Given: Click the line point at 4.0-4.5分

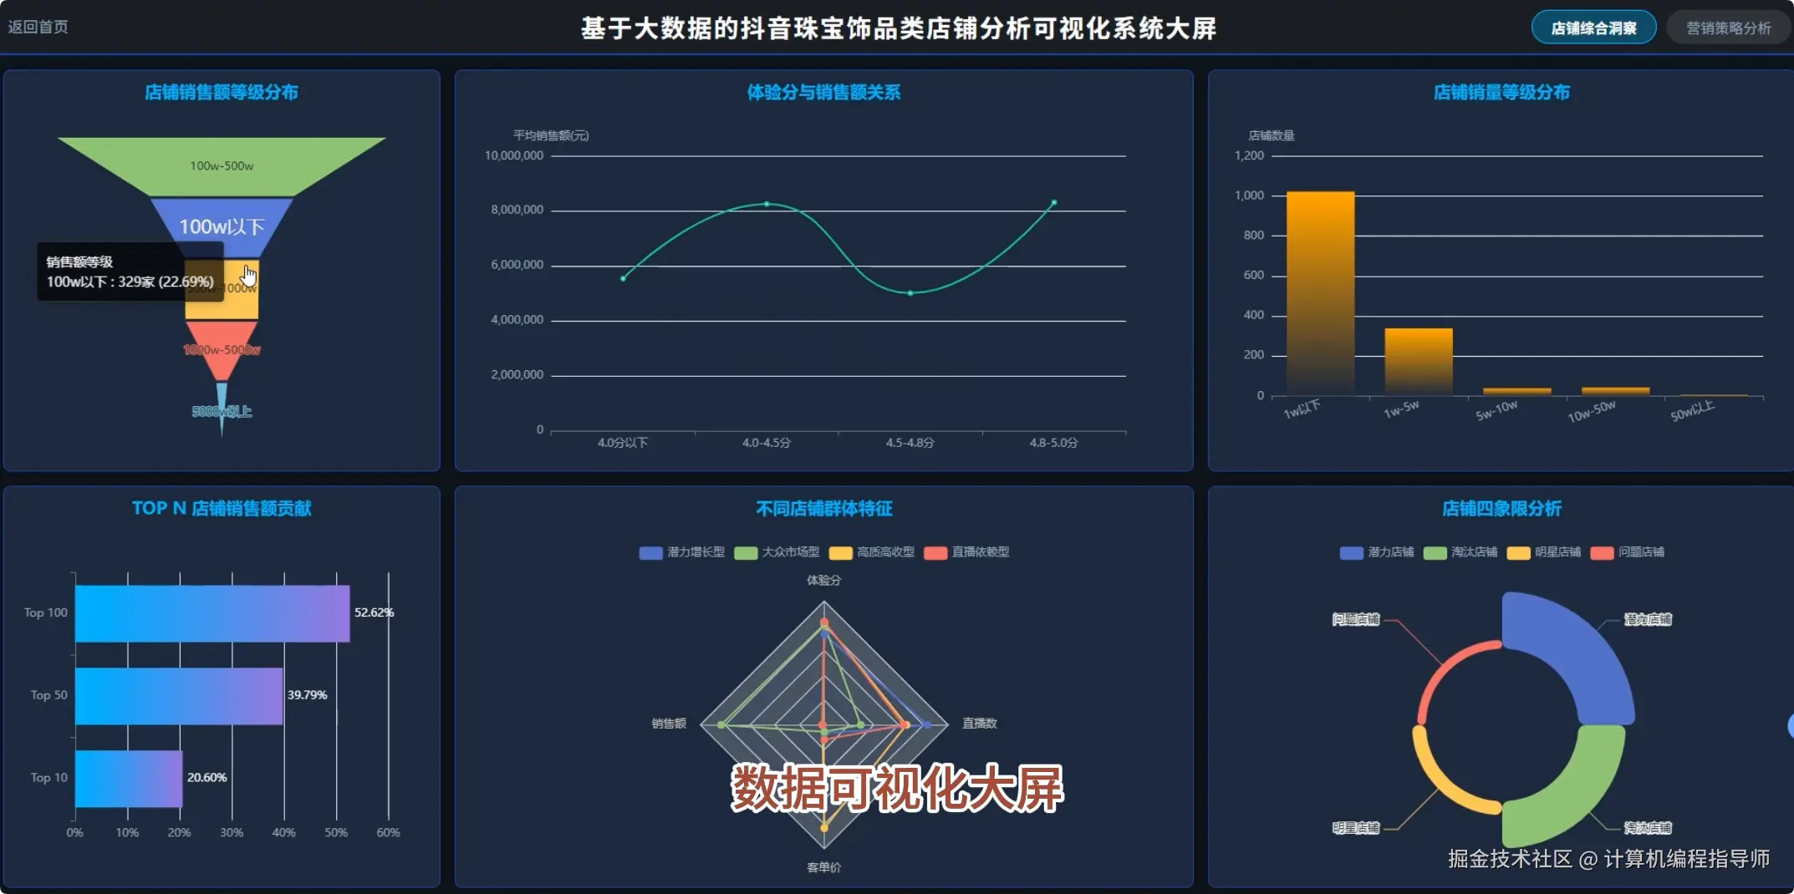Looking at the screenshot, I should [x=767, y=204].
